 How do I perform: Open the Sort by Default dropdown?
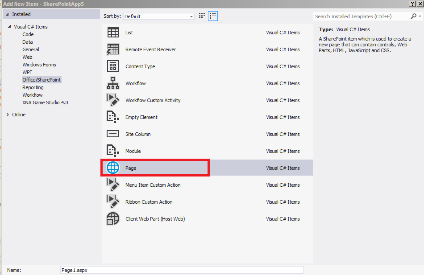(159, 16)
